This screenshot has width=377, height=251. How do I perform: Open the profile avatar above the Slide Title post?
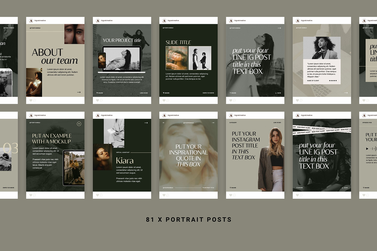(164, 20)
